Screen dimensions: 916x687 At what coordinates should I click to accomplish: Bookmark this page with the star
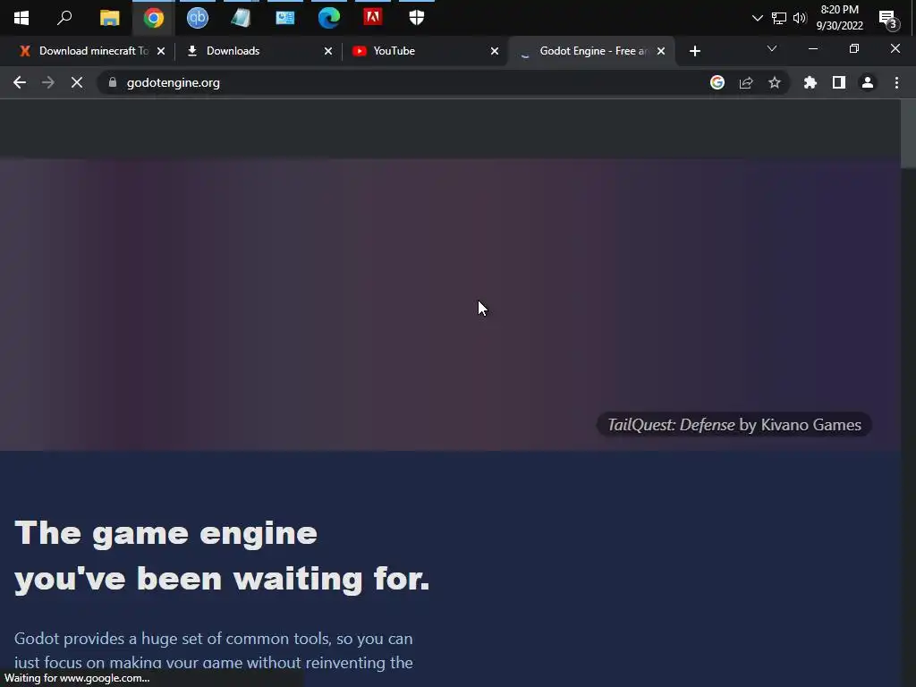tap(775, 83)
